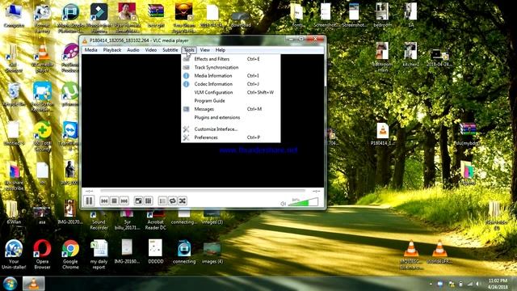Click the Track Synchronization icon
Image resolution: width=517 pixels, height=291 pixels.
(x=187, y=67)
